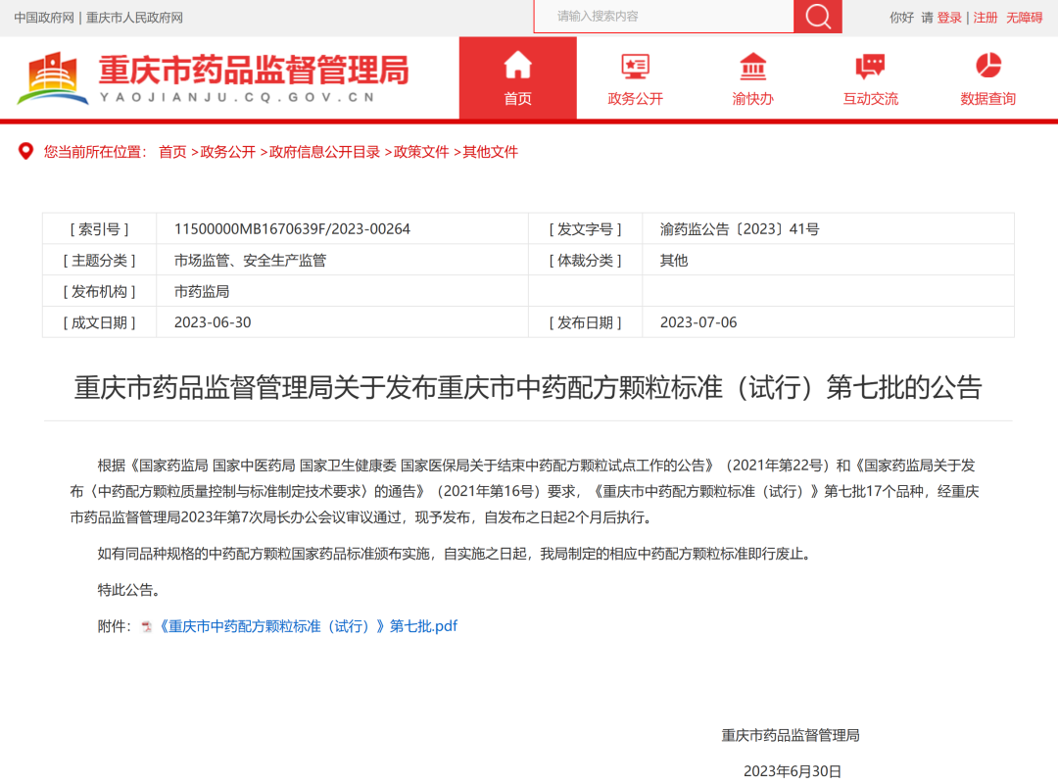Click the red location pin icon
1058x784 pixels.
pos(25,151)
